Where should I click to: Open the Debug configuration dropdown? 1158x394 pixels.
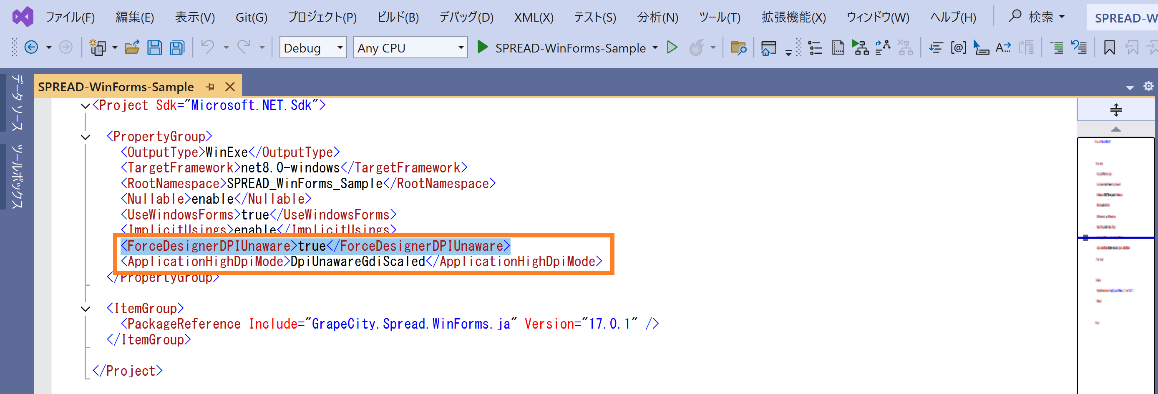tap(313, 47)
